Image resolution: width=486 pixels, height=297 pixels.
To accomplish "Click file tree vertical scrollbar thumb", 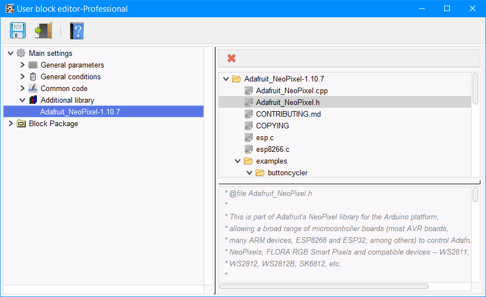I will click(x=475, y=89).
